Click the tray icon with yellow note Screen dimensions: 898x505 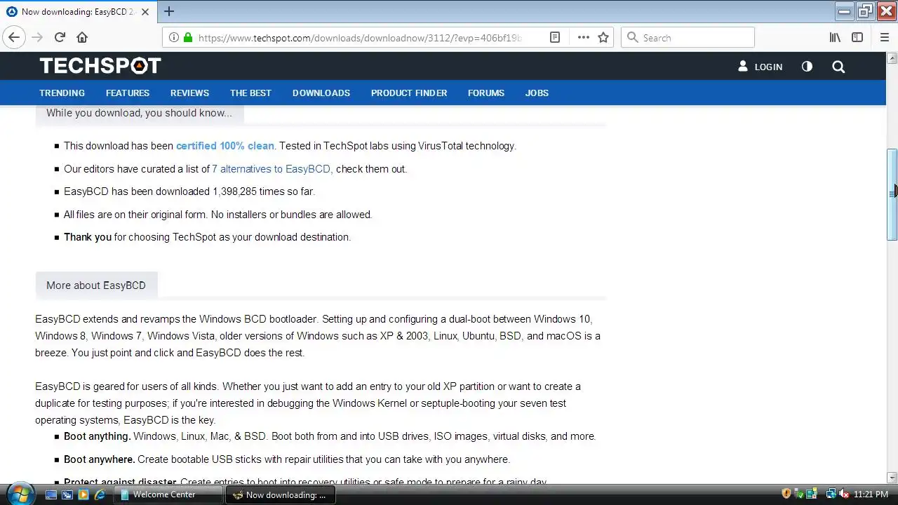click(812, 494)
